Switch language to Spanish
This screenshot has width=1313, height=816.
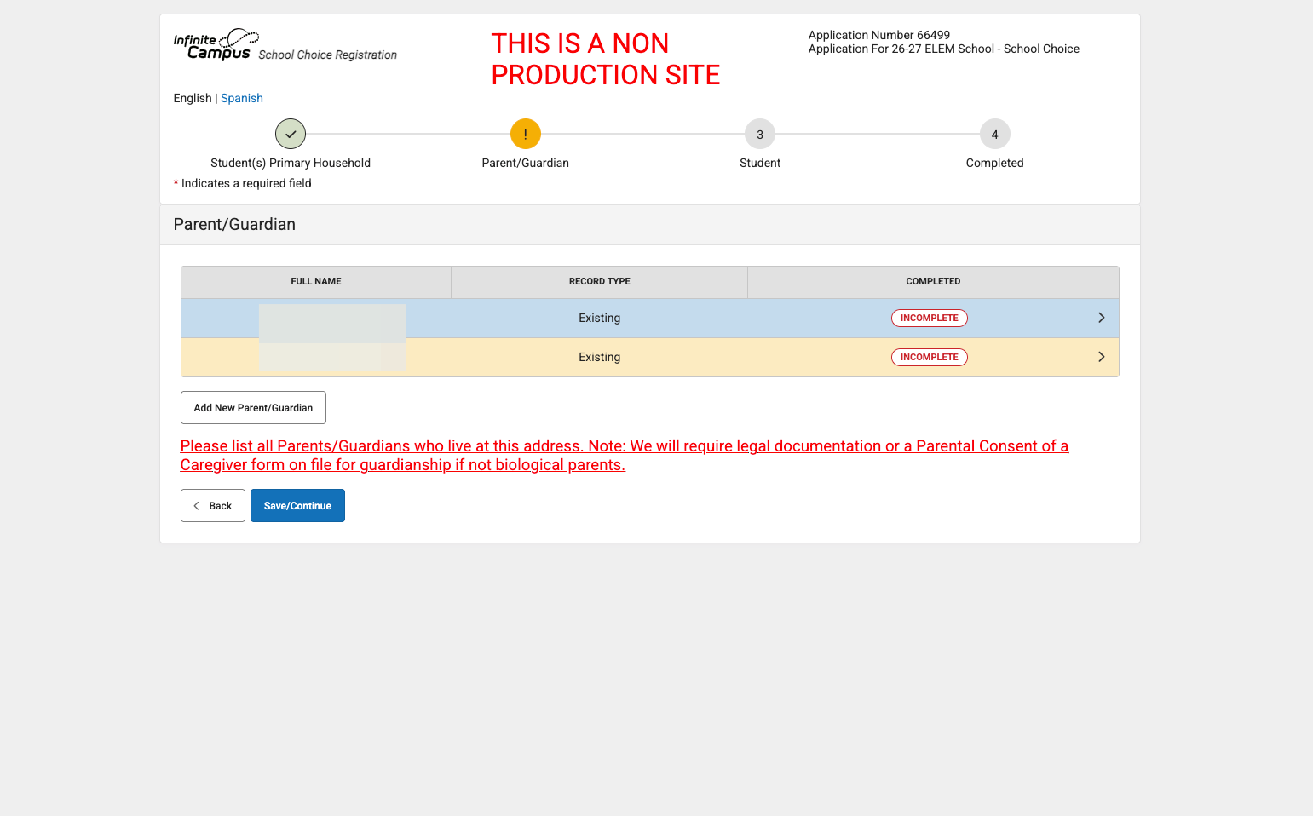pyautogui.click(x=242, y=98)
